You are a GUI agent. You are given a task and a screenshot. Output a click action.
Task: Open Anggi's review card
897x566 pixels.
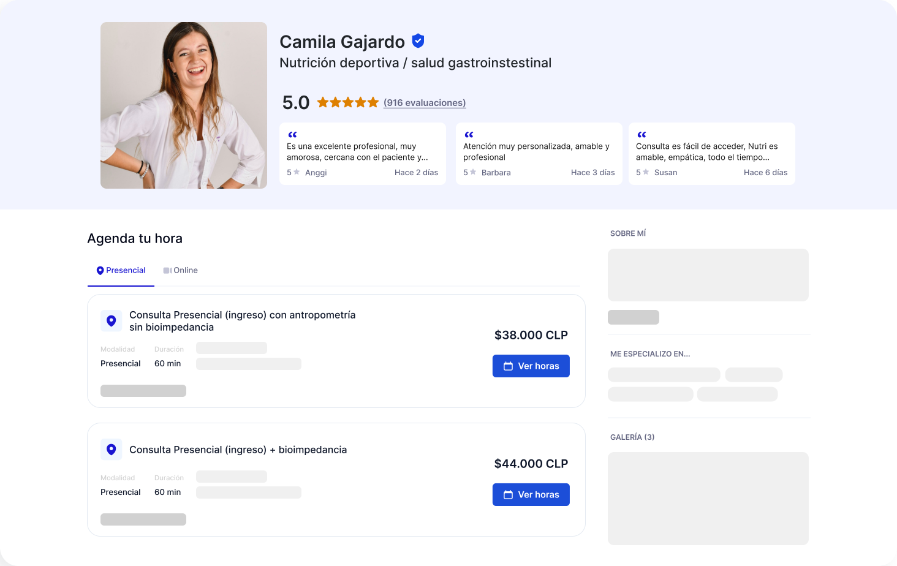coord(363,154)
